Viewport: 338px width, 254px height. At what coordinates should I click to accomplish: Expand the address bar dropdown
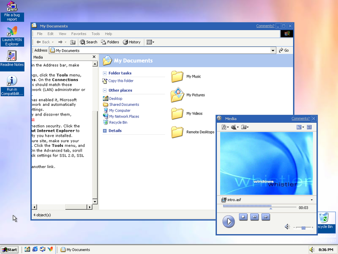(273, 50)
